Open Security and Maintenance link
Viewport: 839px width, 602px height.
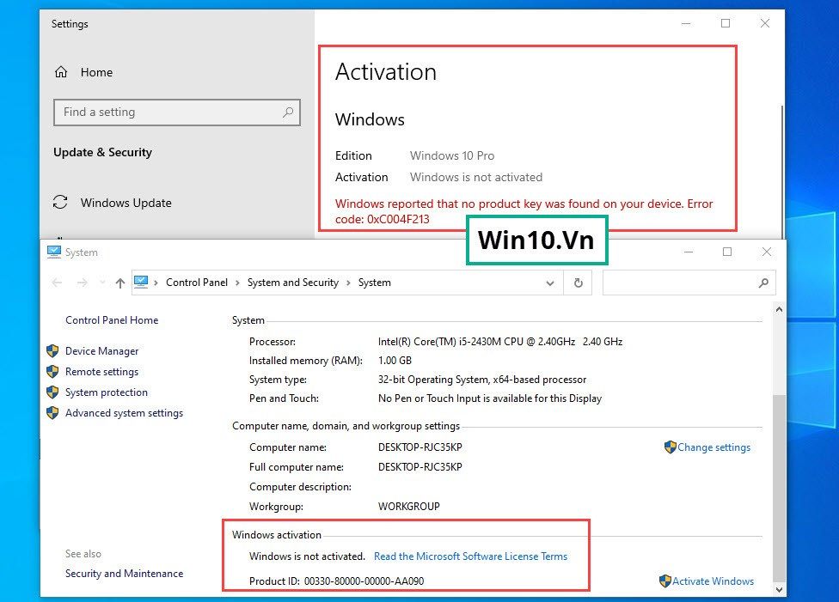point(124,574)
